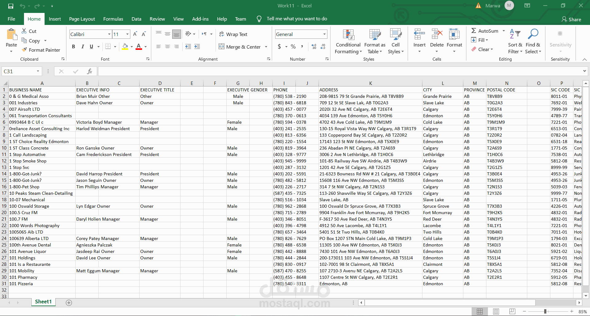Click the Orientation text-angle icon

tap(188, 34)
